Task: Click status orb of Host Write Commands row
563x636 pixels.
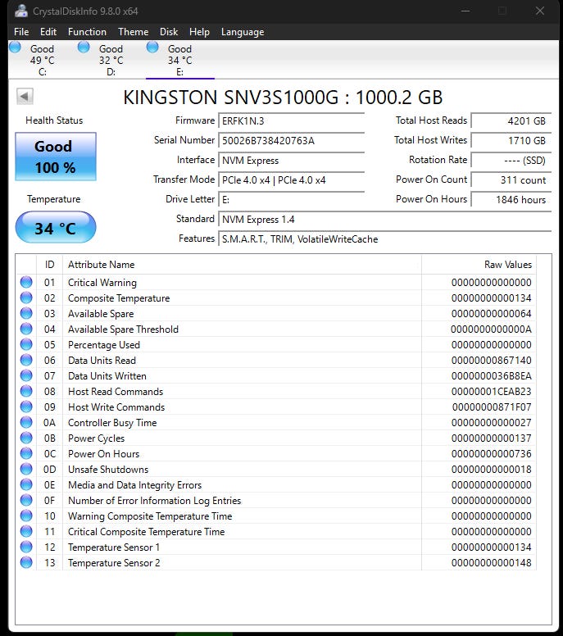Action: point(26,407)
